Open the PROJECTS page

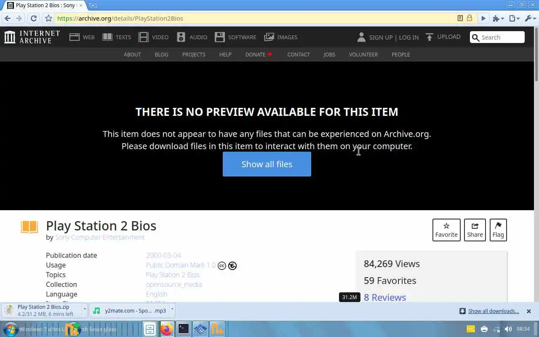[x=194, y=54]
